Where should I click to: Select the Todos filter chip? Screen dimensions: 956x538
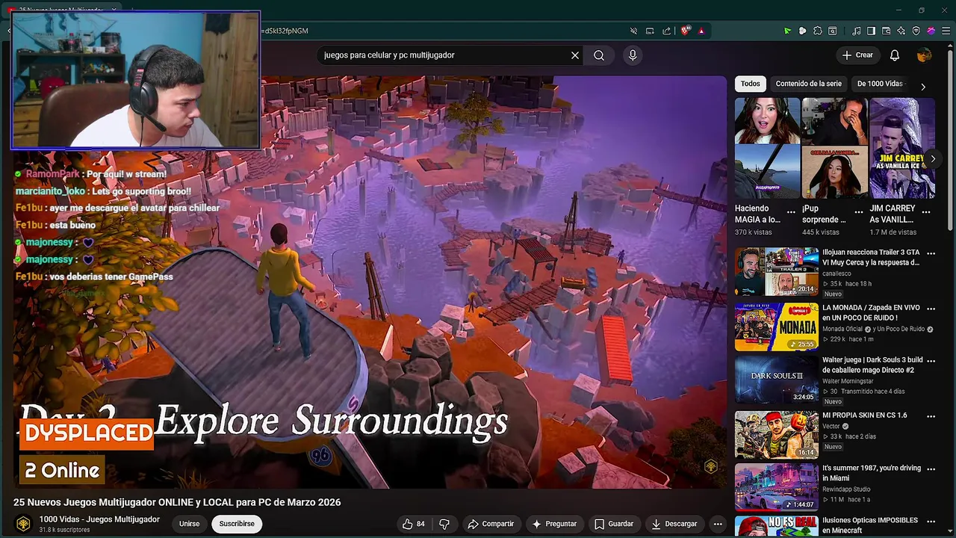click(751, 84)
